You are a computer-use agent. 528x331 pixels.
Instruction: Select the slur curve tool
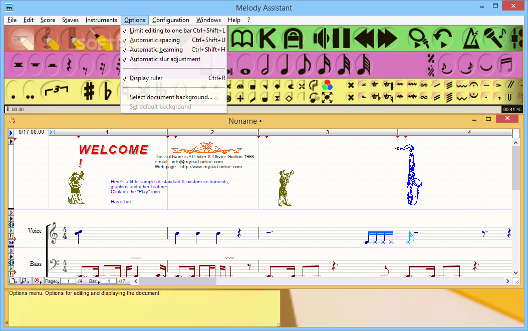[486, 65]
